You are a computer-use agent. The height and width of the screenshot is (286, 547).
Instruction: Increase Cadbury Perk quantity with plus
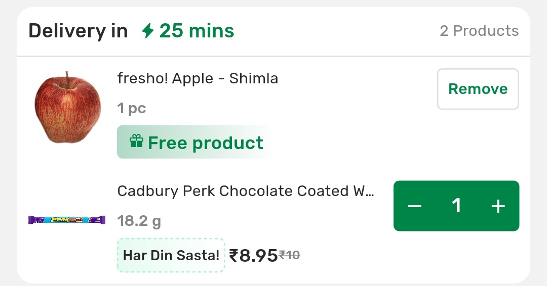coord(498,206)
